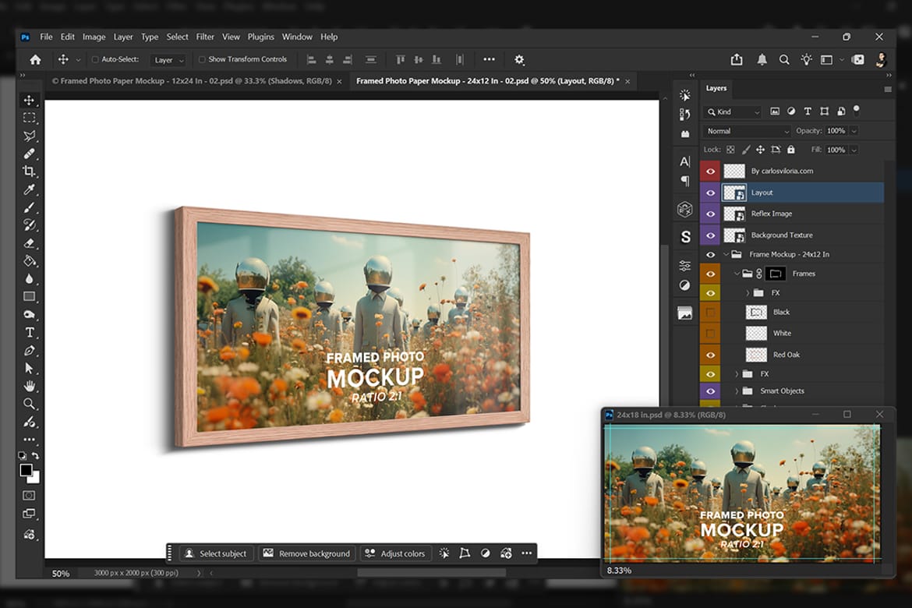Screen dimensions: 912x608
Task: Select the Polygonal Lasso tool
Action: coord(29,136)
